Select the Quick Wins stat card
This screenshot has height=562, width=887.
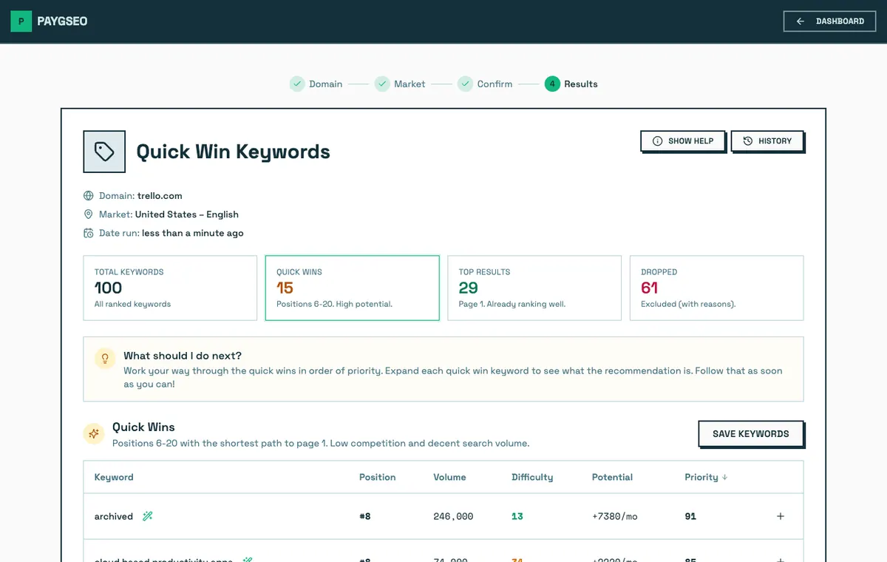(x=353, y=288)
